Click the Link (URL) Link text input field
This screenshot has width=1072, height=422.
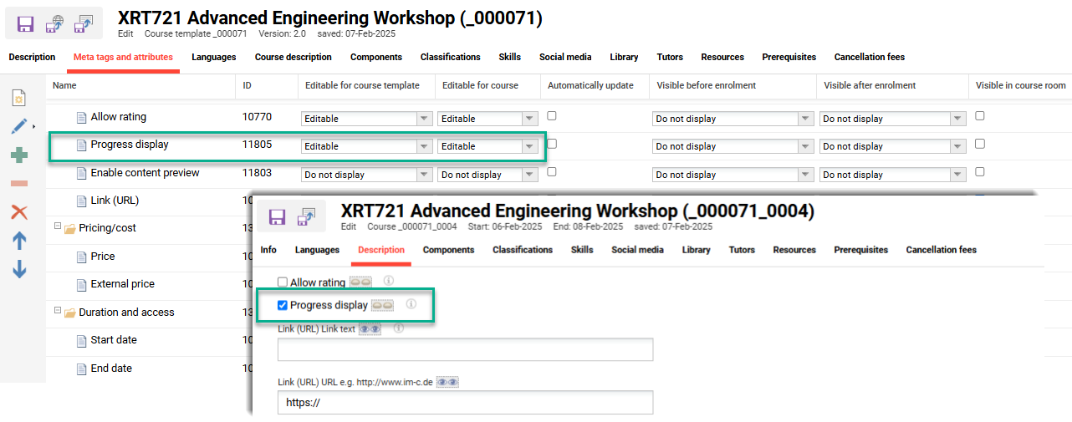(x=465, y=350)
